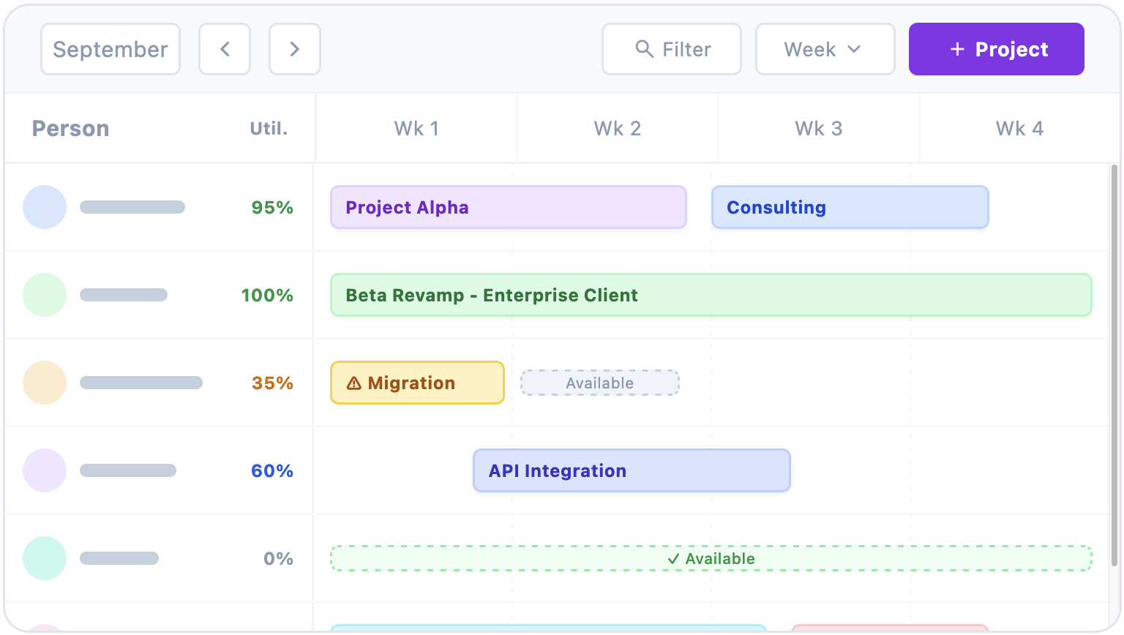Advance to next period with right chevron
1124x635 pixels.
(295, 49)
